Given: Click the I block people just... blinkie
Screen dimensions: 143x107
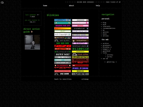Looking at the screenshot, I should coord(62,63).
